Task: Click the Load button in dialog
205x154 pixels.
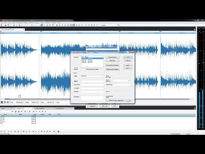Action: tap(128, 65)
